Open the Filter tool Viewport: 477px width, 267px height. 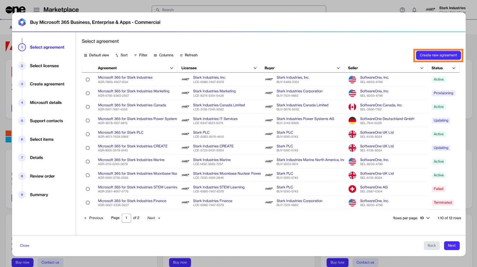pos(141,55)
